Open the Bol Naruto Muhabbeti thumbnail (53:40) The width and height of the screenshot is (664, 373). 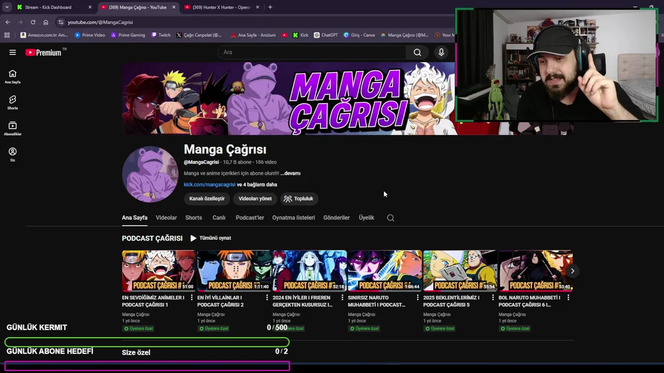(535, 271)
